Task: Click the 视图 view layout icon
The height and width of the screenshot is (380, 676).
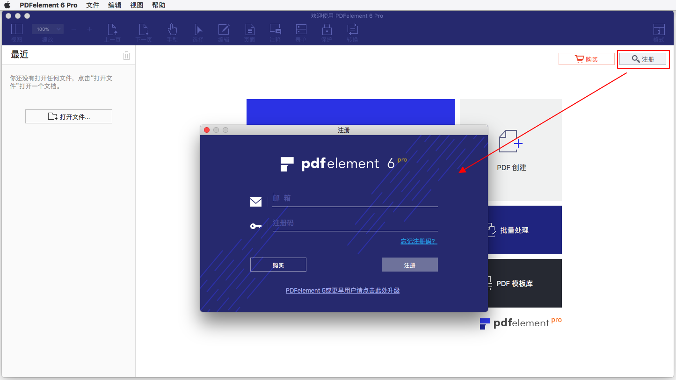Action: (17, 30)
